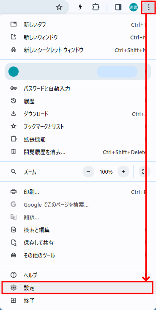Click 終了 to exit Chrome
156x310 pixels.
[x=77, y=301]
